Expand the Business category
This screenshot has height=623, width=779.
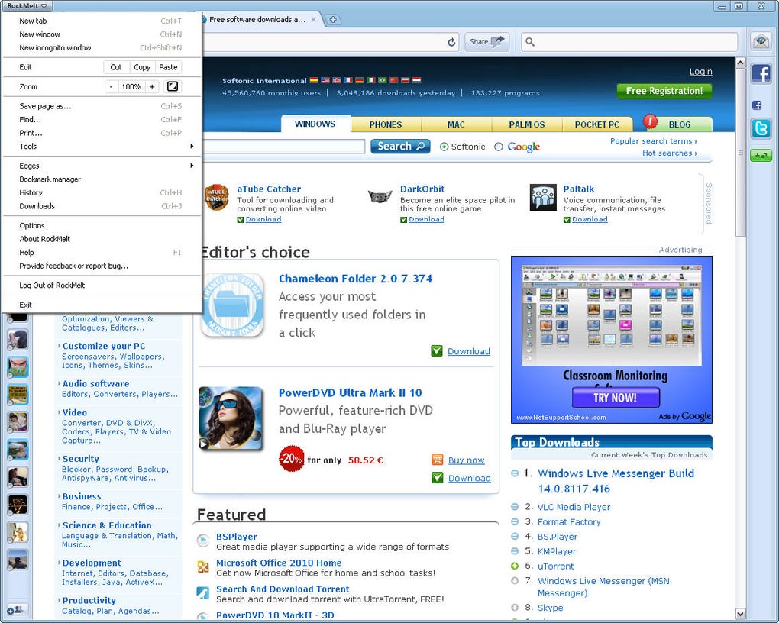(x=82, y=496)
